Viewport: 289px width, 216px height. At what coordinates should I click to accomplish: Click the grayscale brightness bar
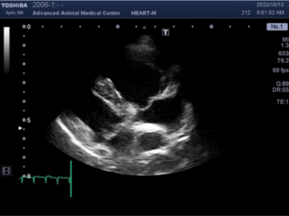[6, 50]
